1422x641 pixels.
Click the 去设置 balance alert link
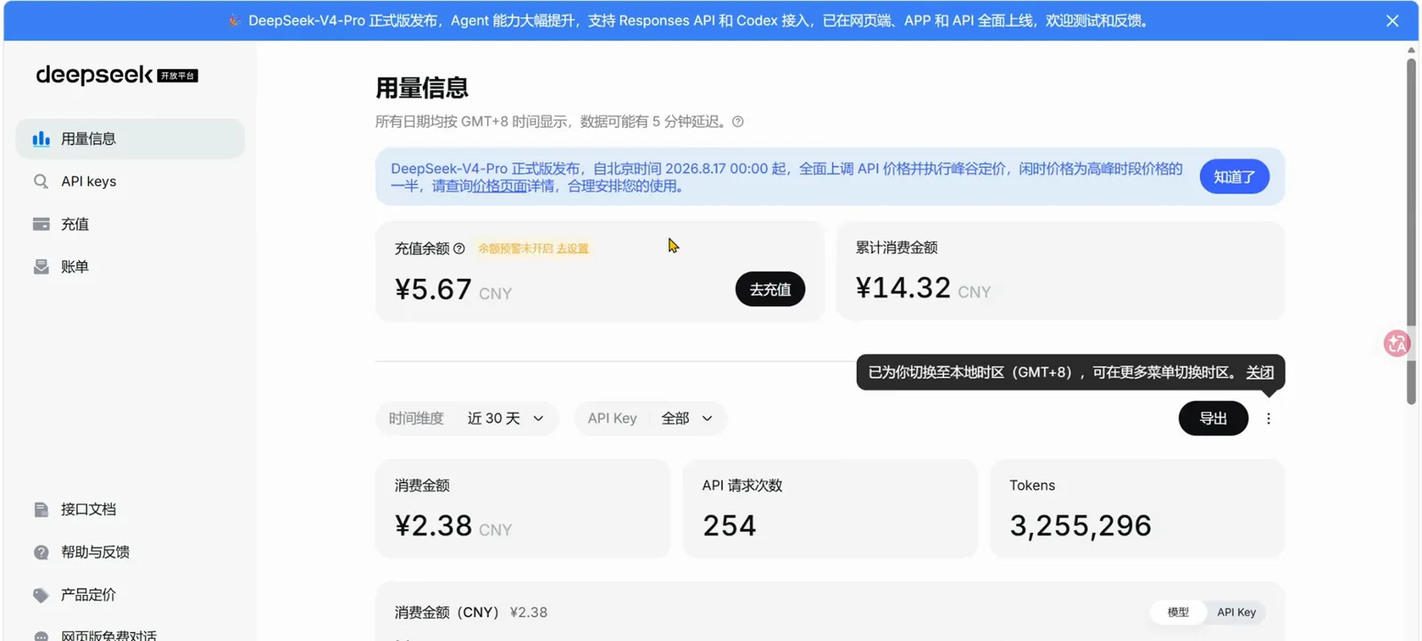(x=572, y=249)
